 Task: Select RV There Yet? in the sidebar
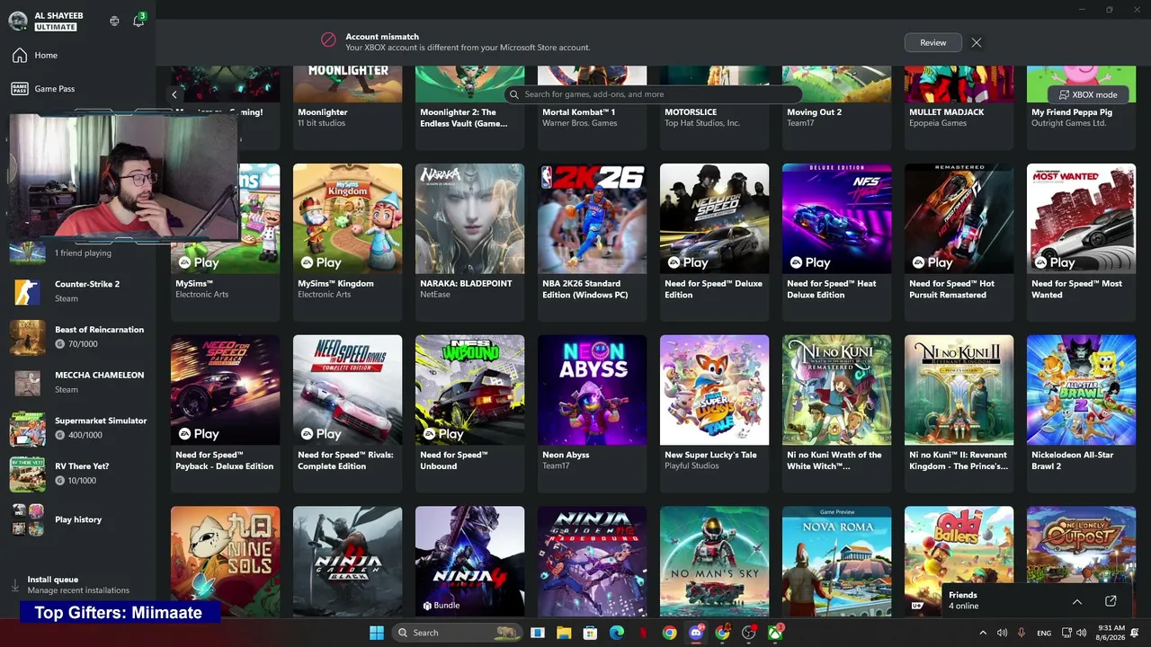pos(77,474)
